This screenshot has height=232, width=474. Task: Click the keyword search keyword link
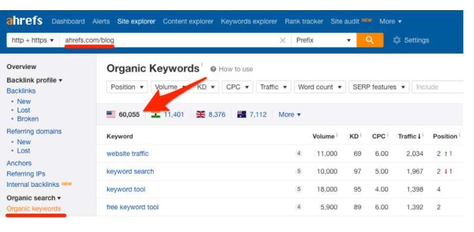click(130, 171)
